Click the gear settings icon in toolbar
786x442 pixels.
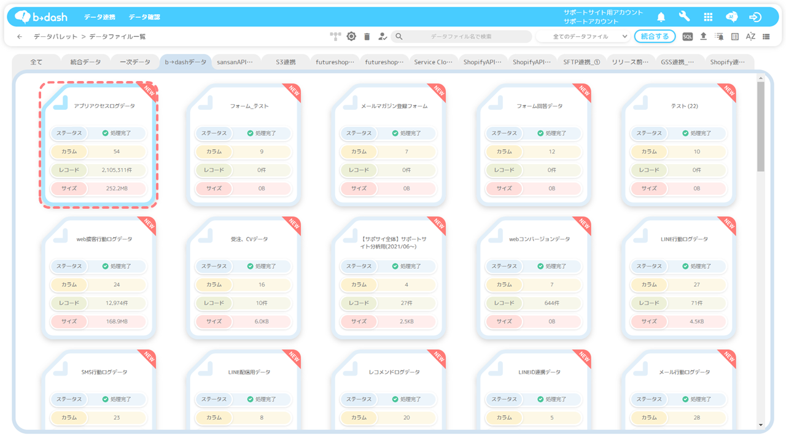(x=351, y=36)
